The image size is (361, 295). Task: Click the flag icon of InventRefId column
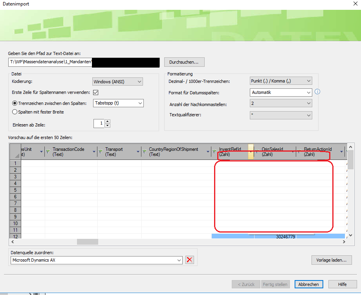point(214,151)
